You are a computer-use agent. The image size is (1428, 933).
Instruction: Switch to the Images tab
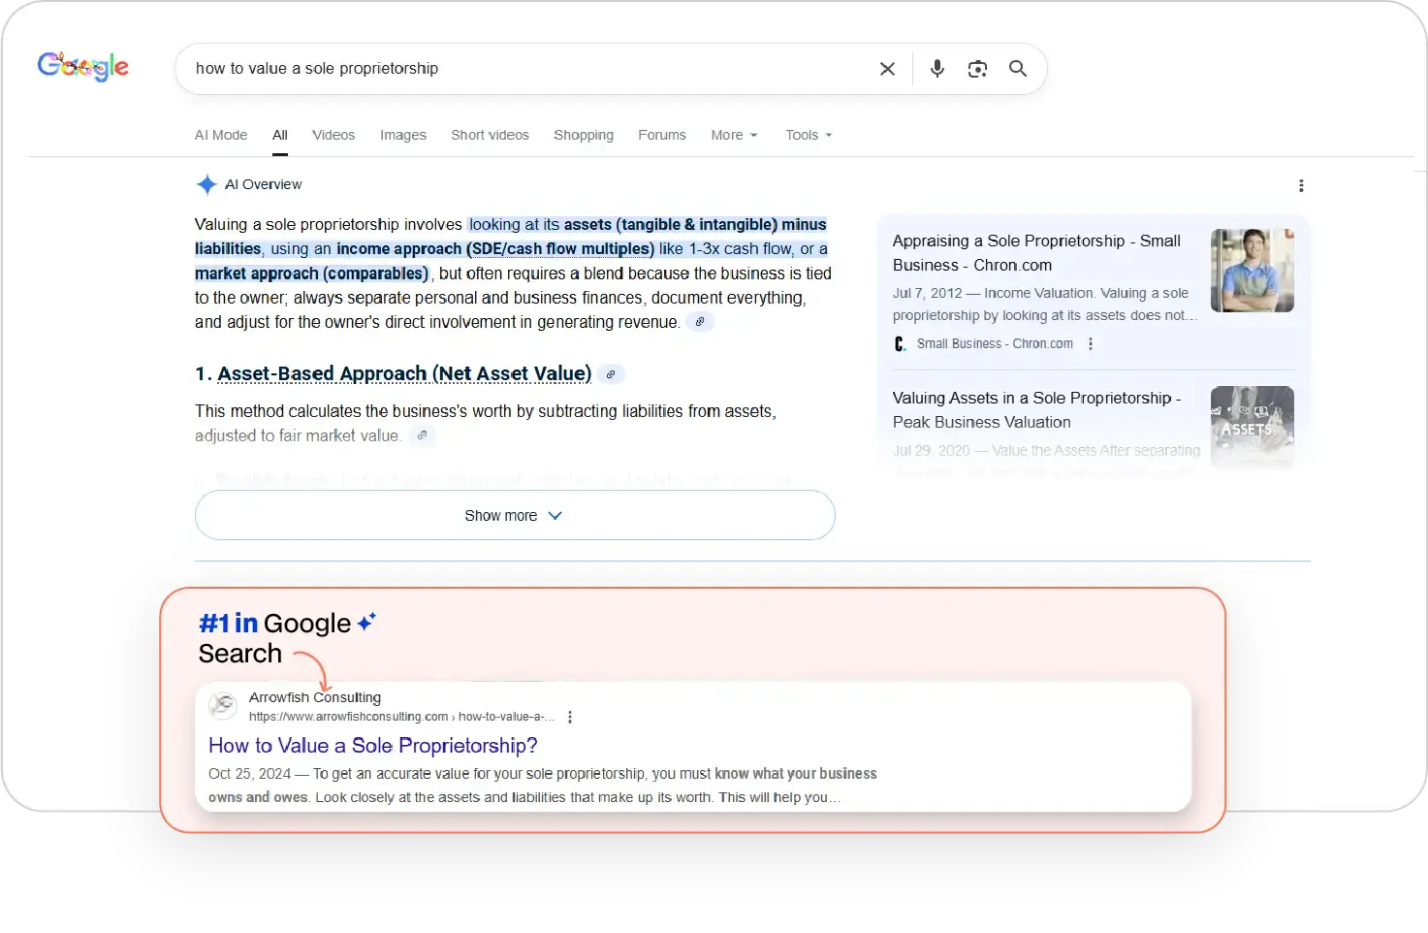point(403,135)
